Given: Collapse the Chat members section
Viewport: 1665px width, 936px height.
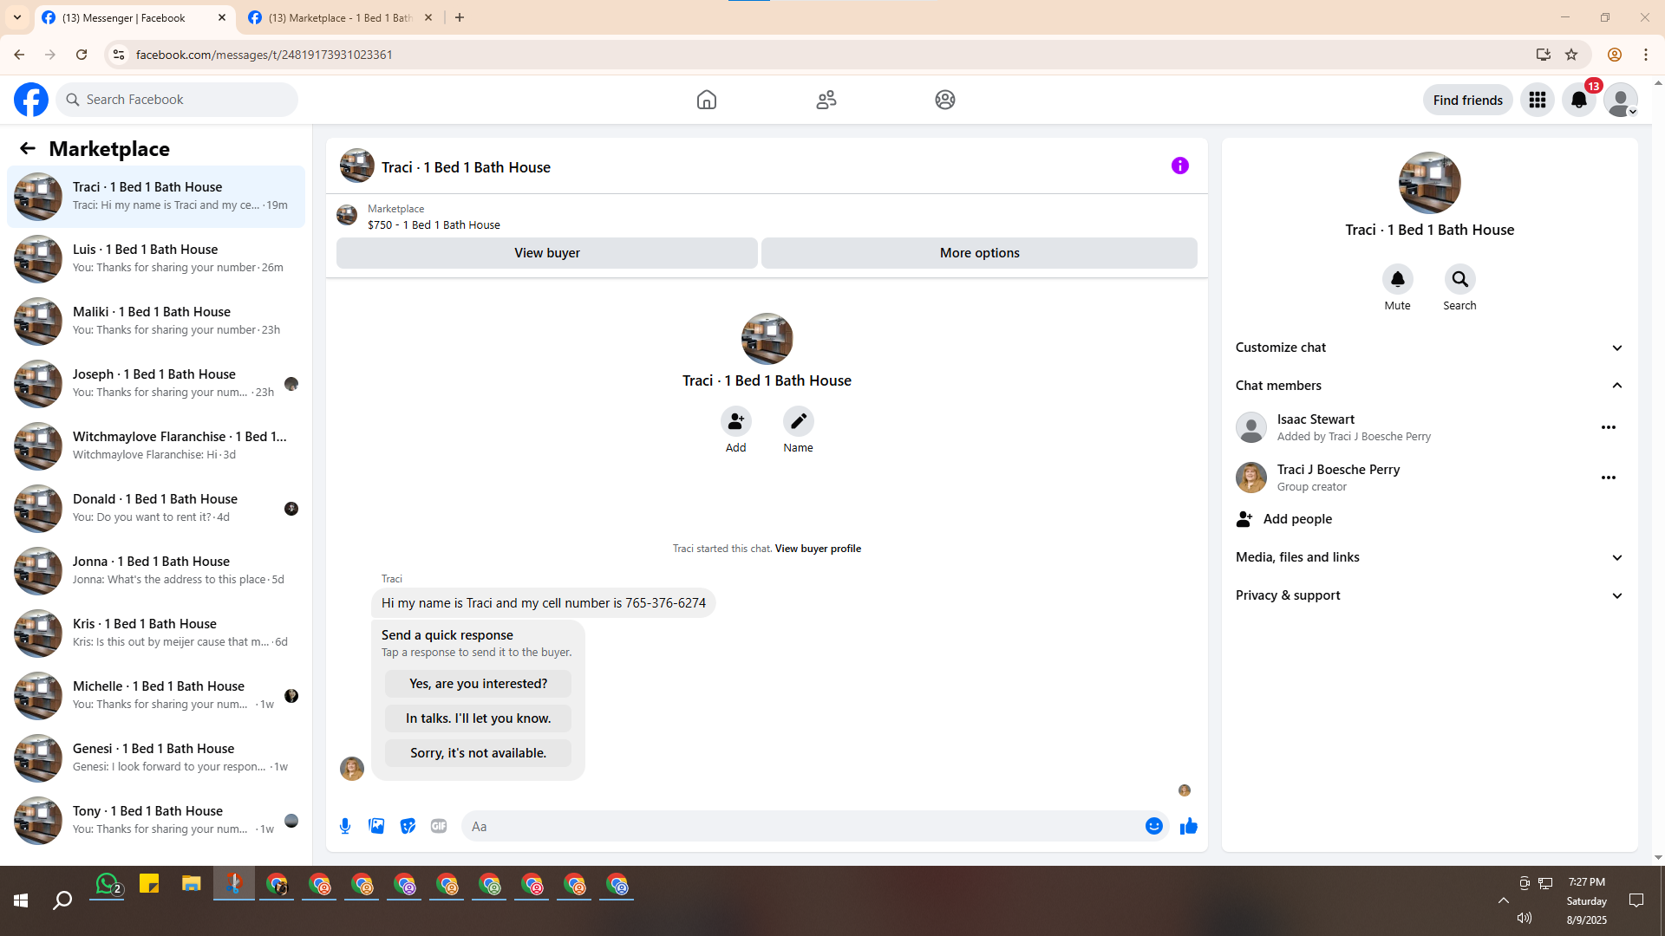Looking at the screenshot, I should (x=1616, y=386).
